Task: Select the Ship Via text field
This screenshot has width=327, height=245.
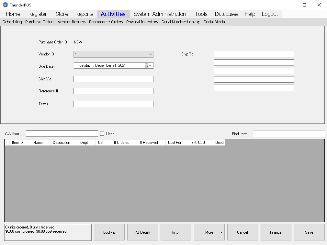Action: click(113, 79)
